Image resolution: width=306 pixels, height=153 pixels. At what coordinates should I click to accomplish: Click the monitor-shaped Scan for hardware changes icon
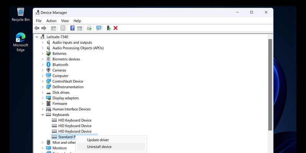pyautogui.click(x=99, y=28)
